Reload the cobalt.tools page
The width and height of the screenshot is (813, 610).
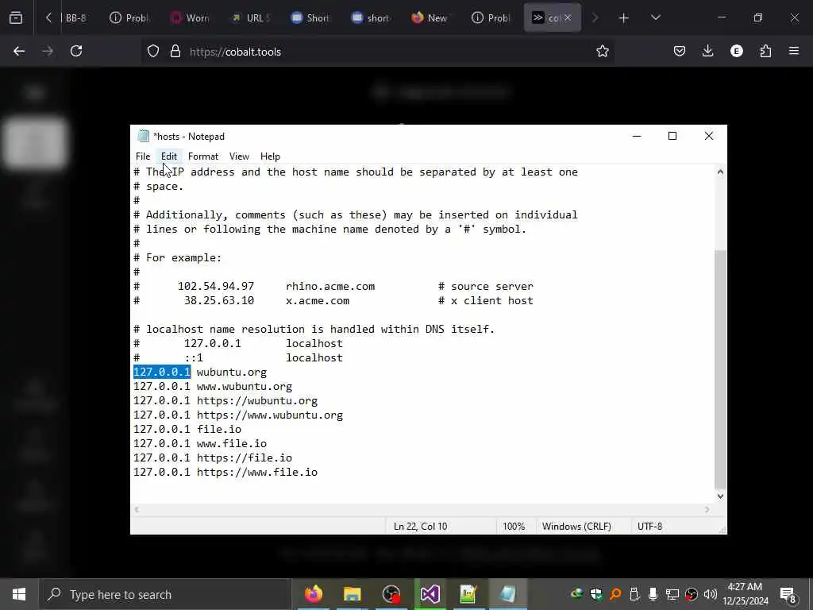coord(76,52)
